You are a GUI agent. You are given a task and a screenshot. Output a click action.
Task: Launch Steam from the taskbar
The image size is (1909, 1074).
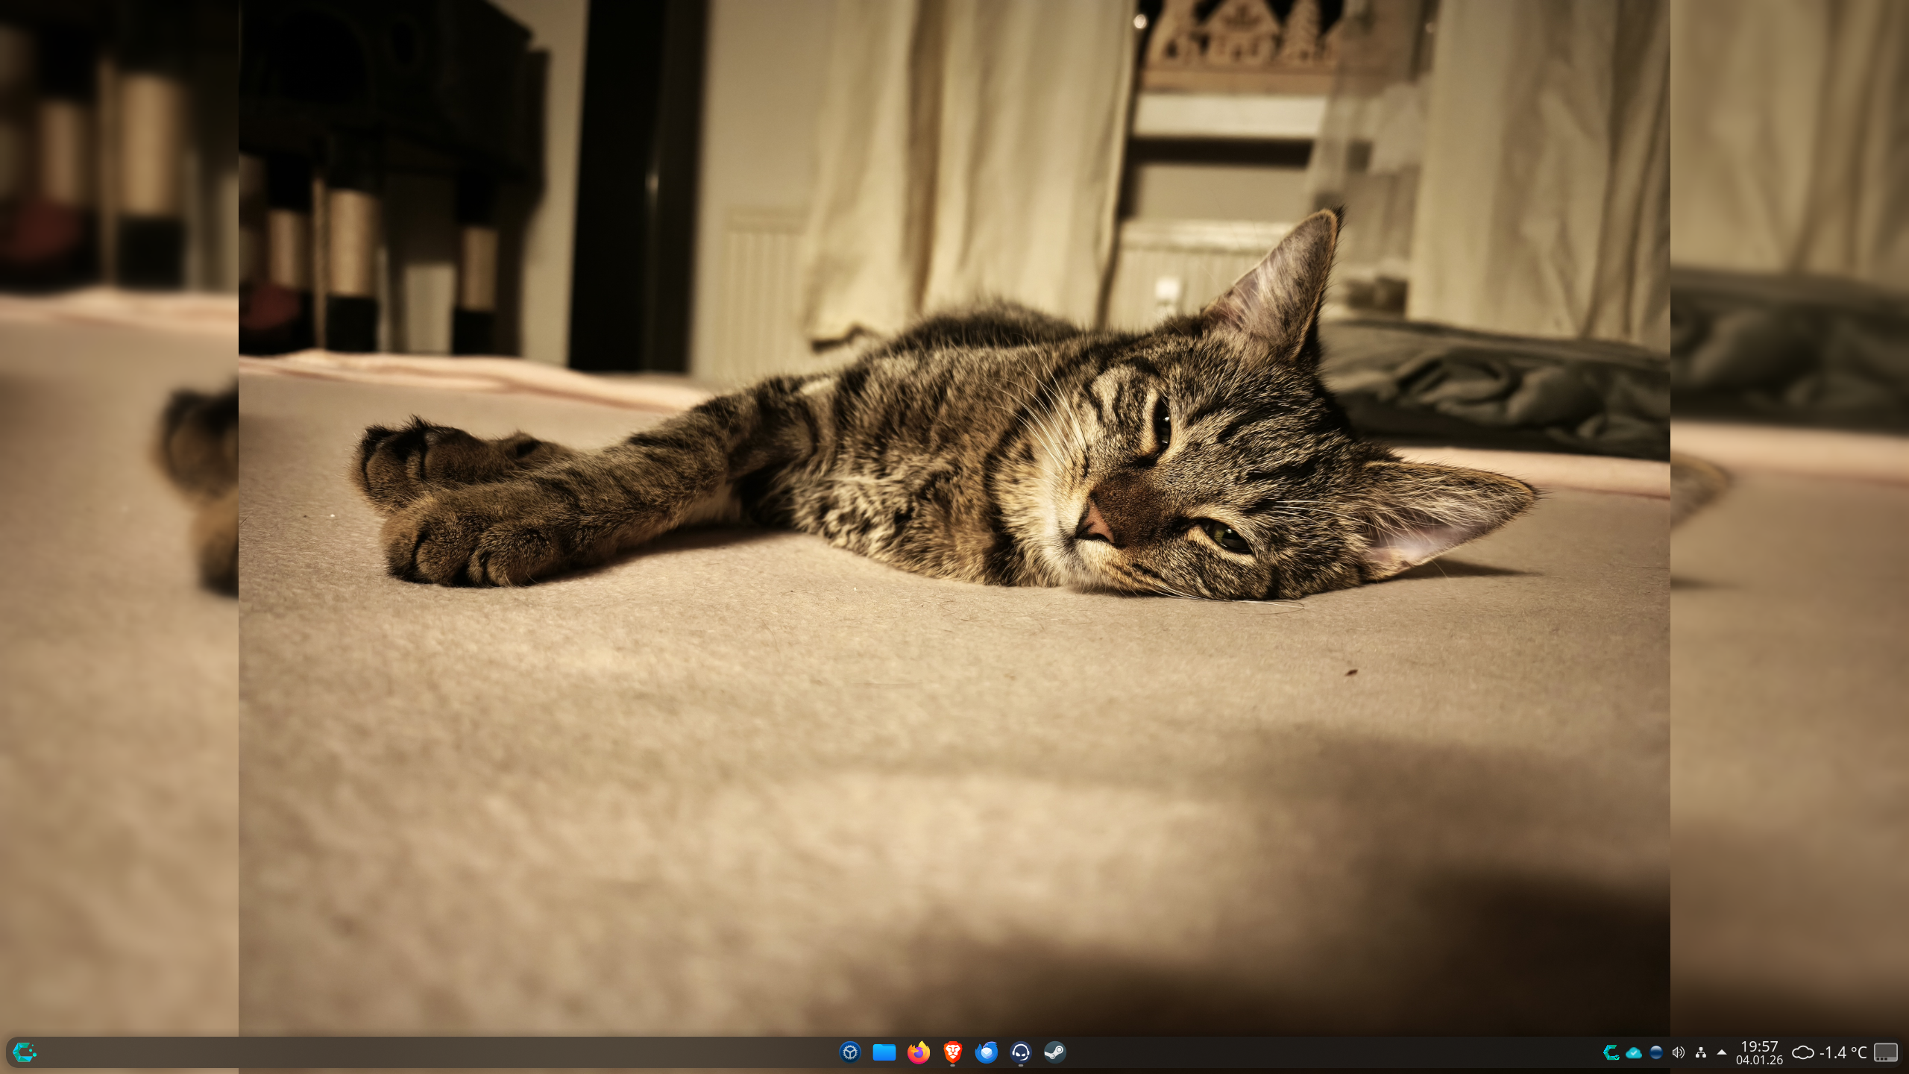[x=1055, y=1052]
